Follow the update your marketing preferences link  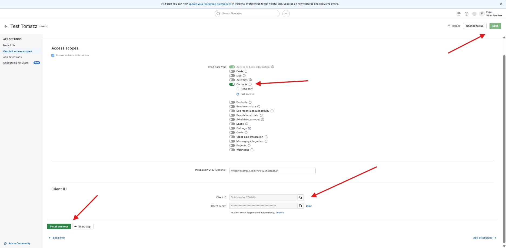(x=210, y=4)
